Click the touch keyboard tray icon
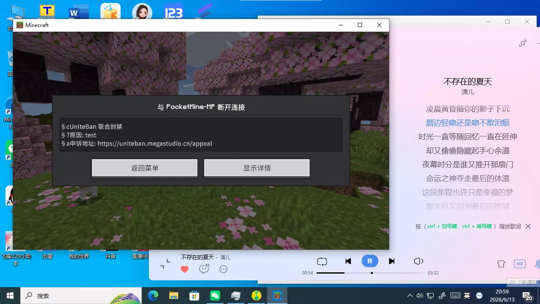The width and height of the screenshot is (540, 304). (455, 296)
